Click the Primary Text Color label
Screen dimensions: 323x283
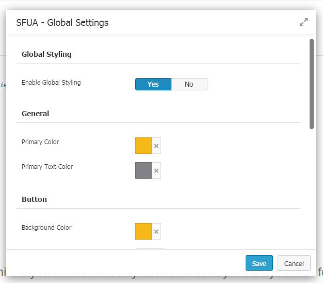click(x=47, y=167)
